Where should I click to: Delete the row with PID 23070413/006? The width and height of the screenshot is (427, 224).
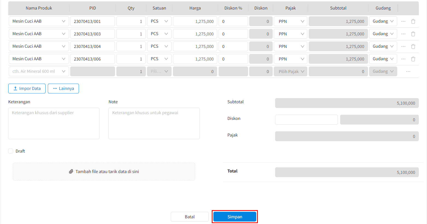pos(413,59)
